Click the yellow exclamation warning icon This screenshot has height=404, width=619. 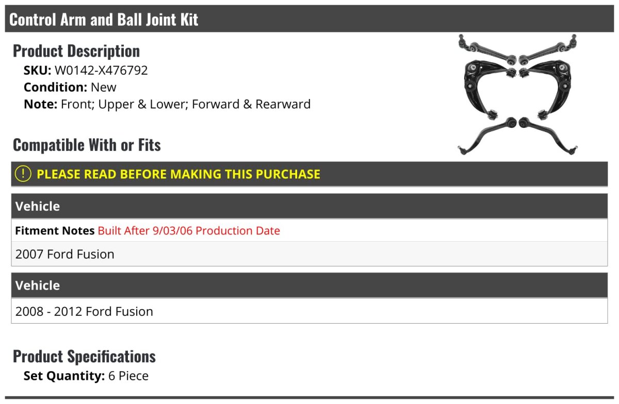point(23,174)
